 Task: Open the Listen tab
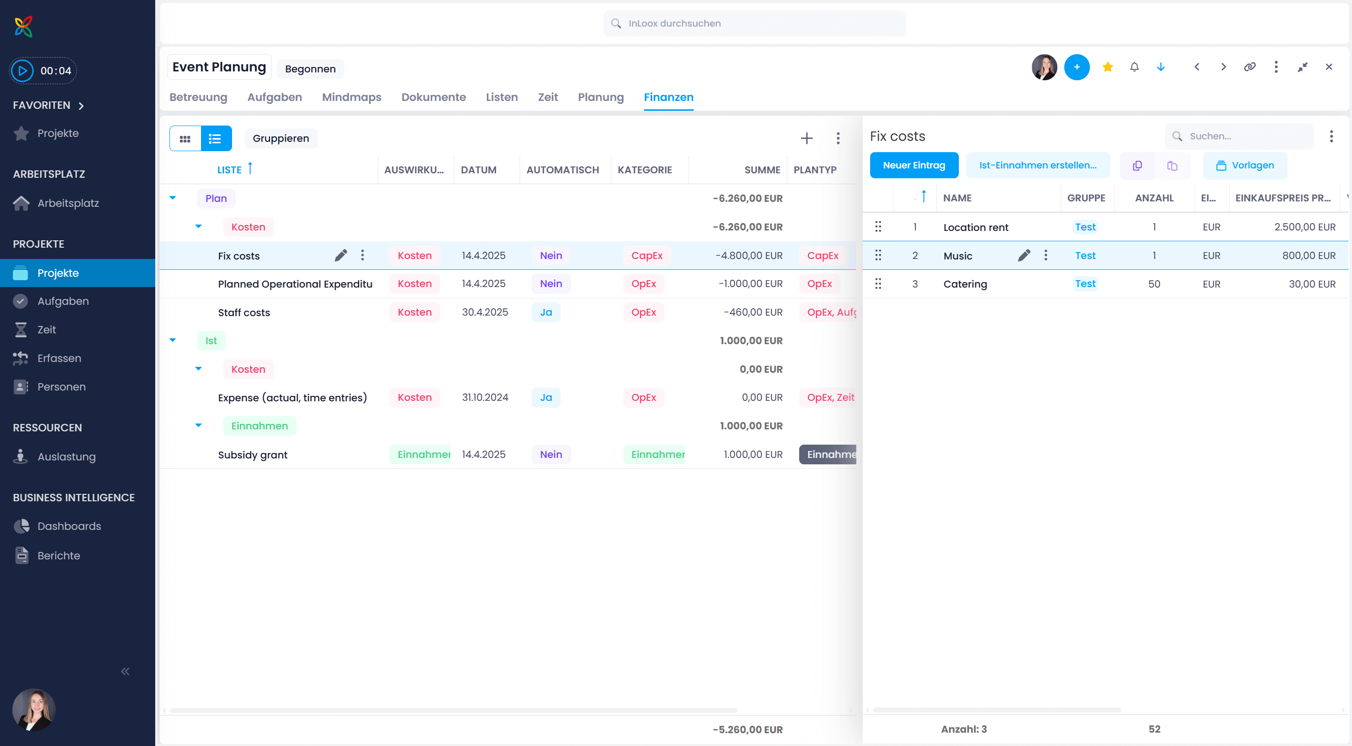coord(502,97)
